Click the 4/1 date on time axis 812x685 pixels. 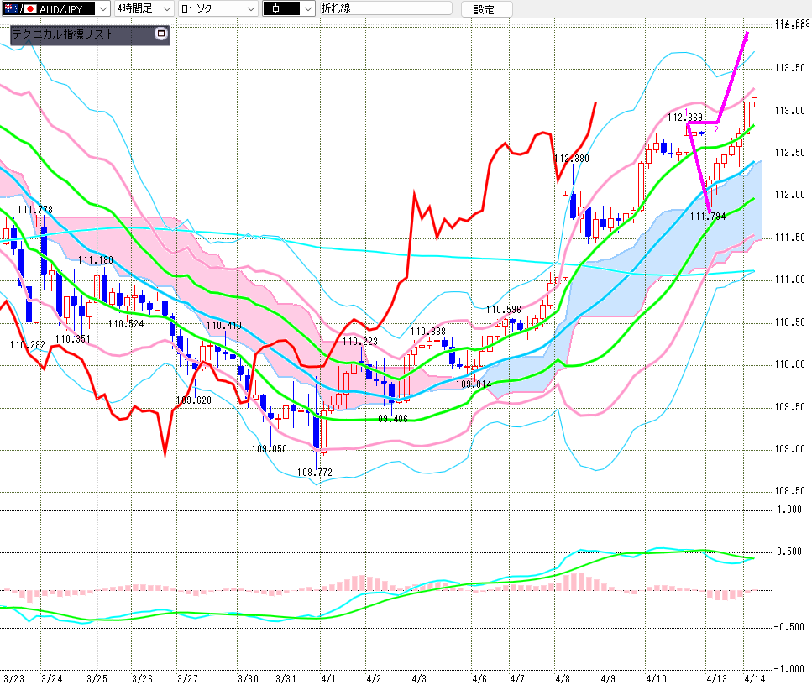pyautogui.click(x=328, y=677)
